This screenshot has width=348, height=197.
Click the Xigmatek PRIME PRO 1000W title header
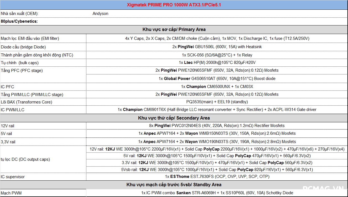click(174, 5)
